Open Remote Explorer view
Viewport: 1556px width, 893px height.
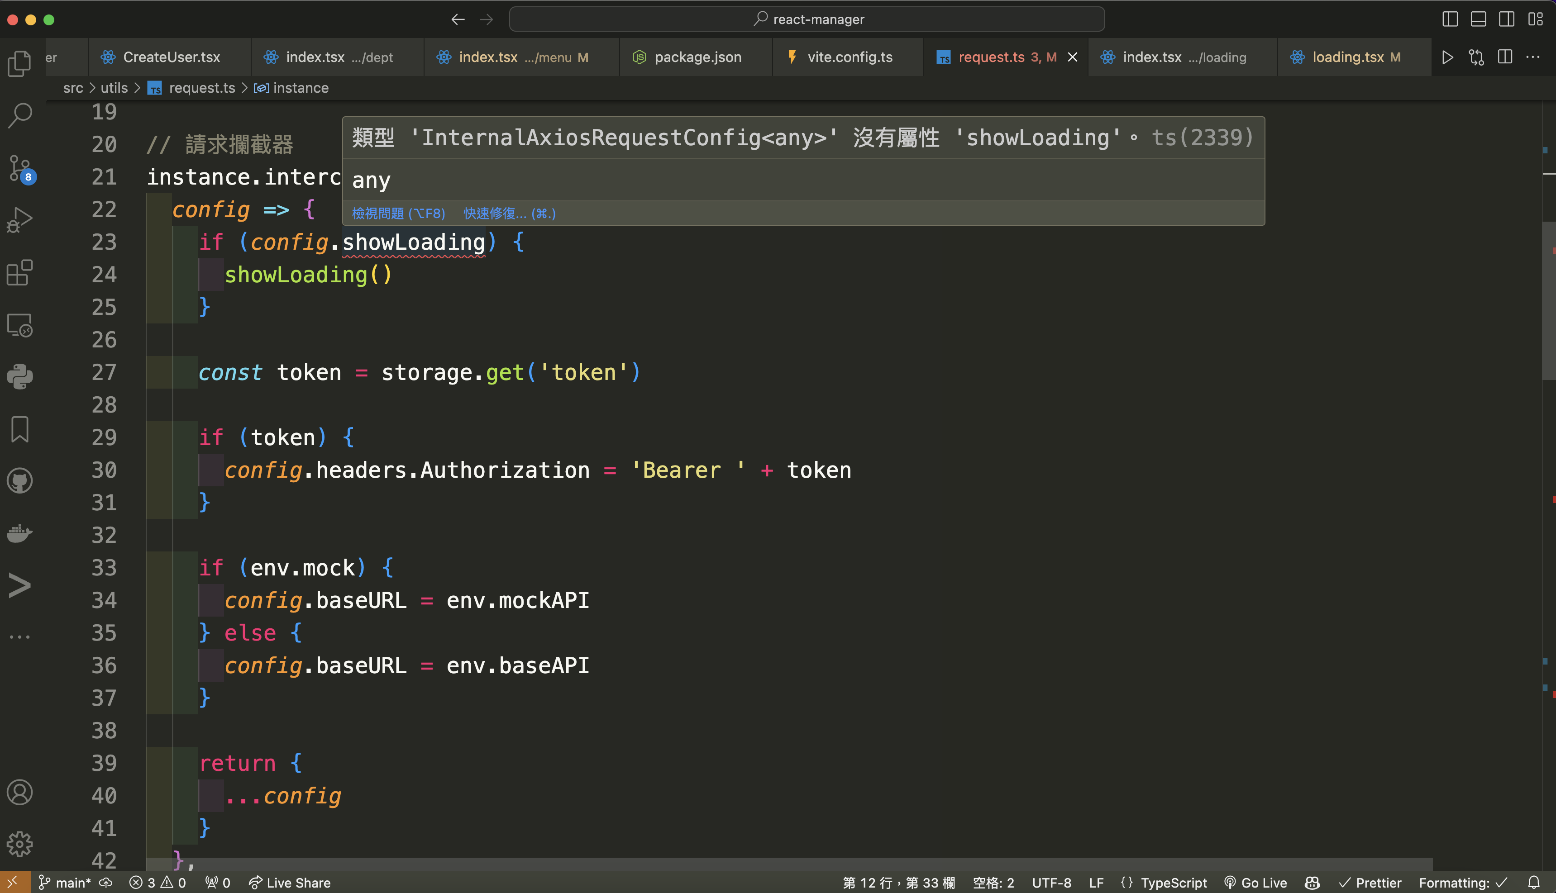pos(19,325)
